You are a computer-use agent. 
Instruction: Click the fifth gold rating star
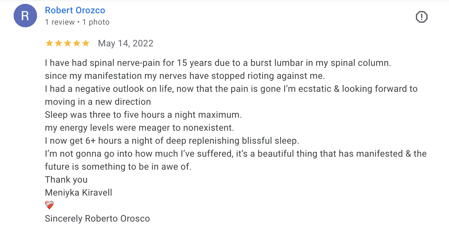pos(86,43)
